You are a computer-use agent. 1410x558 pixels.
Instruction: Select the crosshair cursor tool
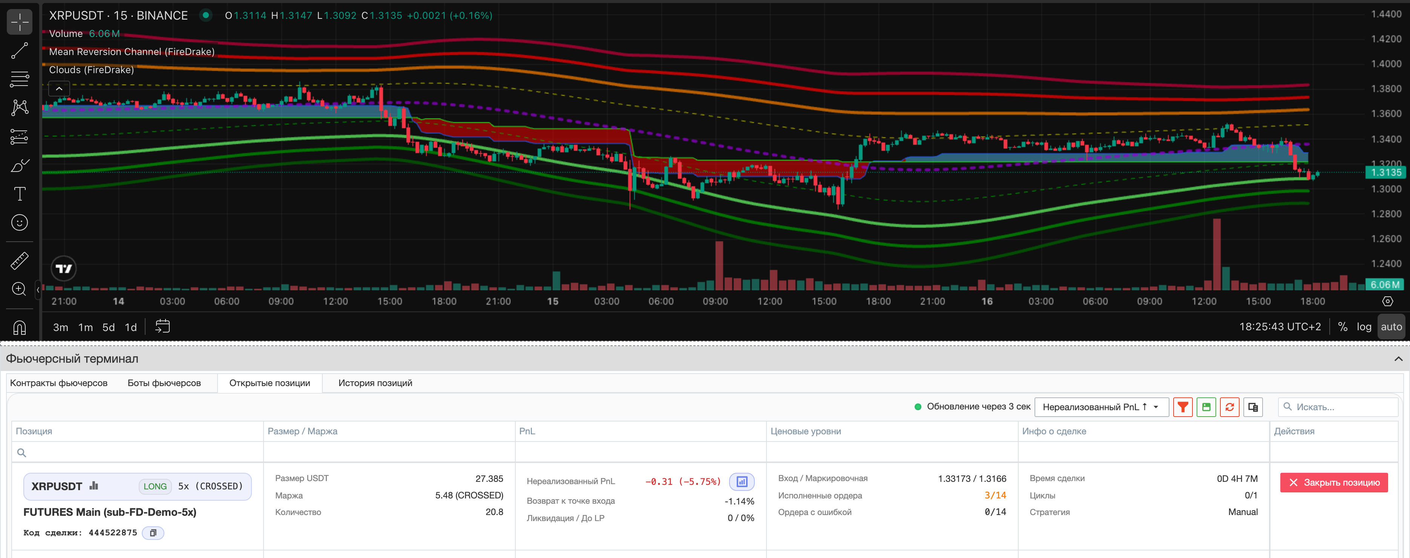(20, 22)
